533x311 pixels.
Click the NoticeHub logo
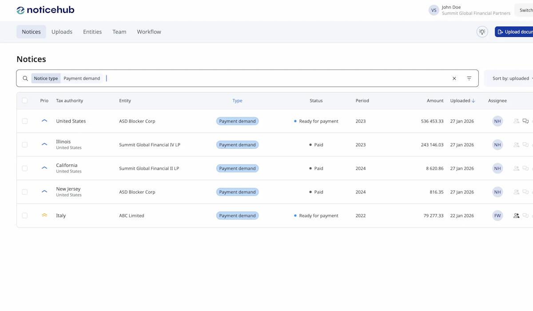tap(45, 10)
